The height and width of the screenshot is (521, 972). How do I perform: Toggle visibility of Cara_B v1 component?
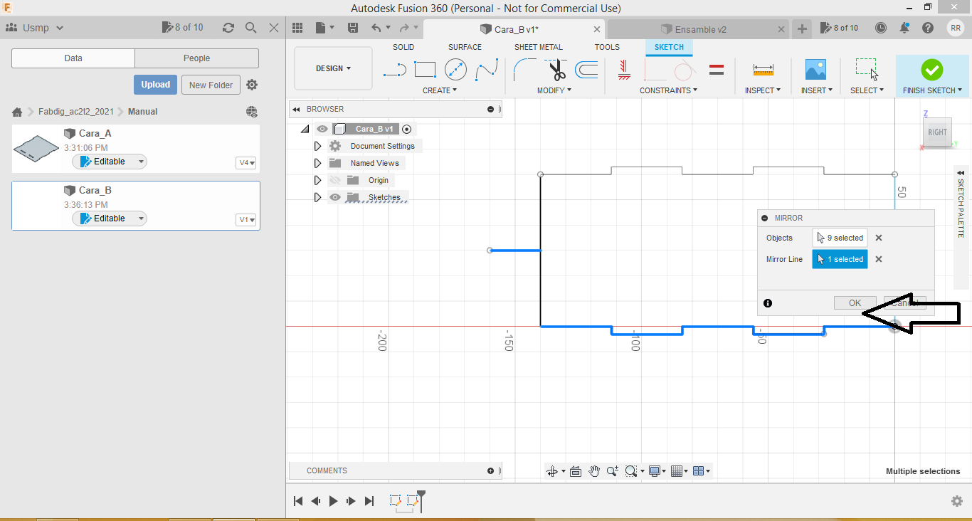coord(322,129)
